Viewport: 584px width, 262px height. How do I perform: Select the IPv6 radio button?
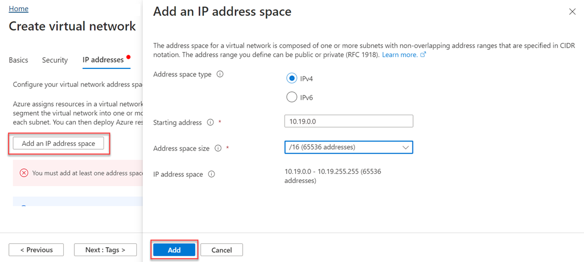pyautogui.click(x=291, y=97)
